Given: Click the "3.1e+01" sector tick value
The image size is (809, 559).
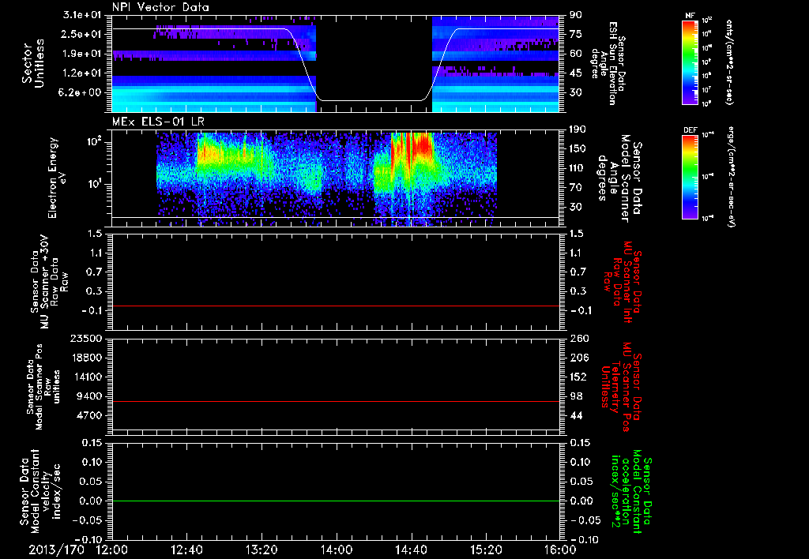Looking at the screenshot, I should (x=82, y=15).
